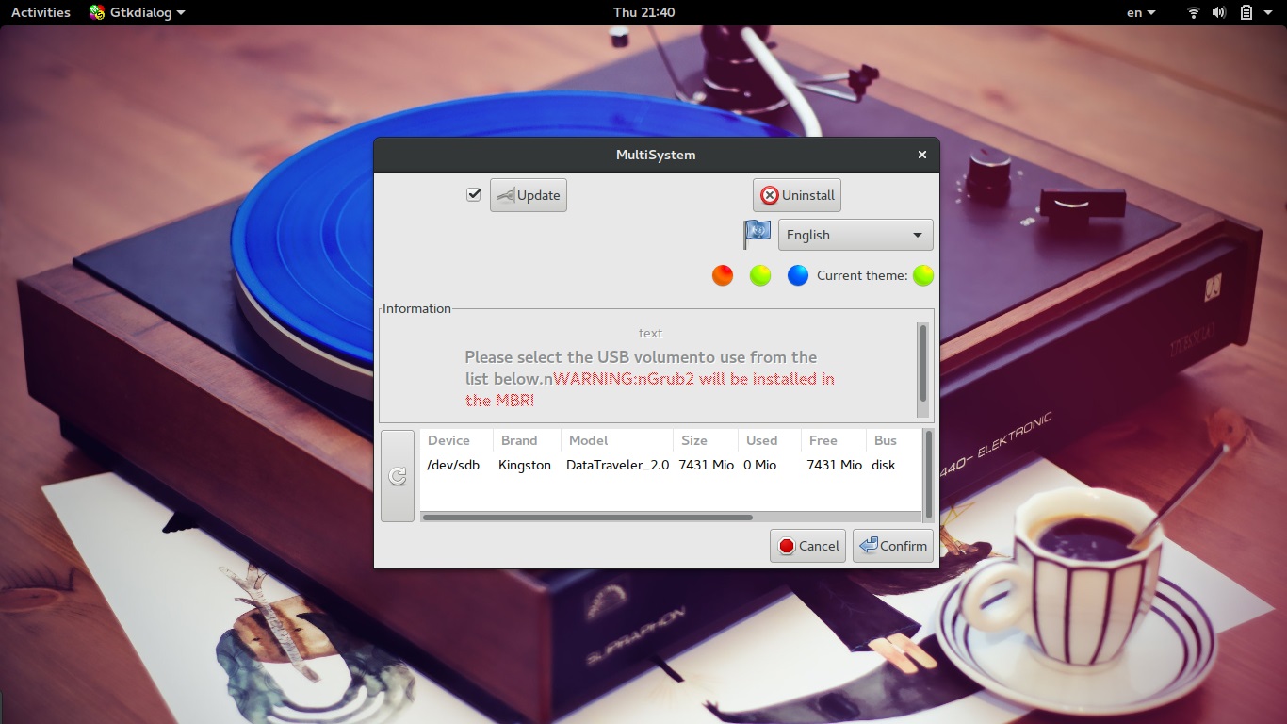Viewport: 1287px width, 724px height.
Task: Click the Confirm button
Action: pos(892,546)
